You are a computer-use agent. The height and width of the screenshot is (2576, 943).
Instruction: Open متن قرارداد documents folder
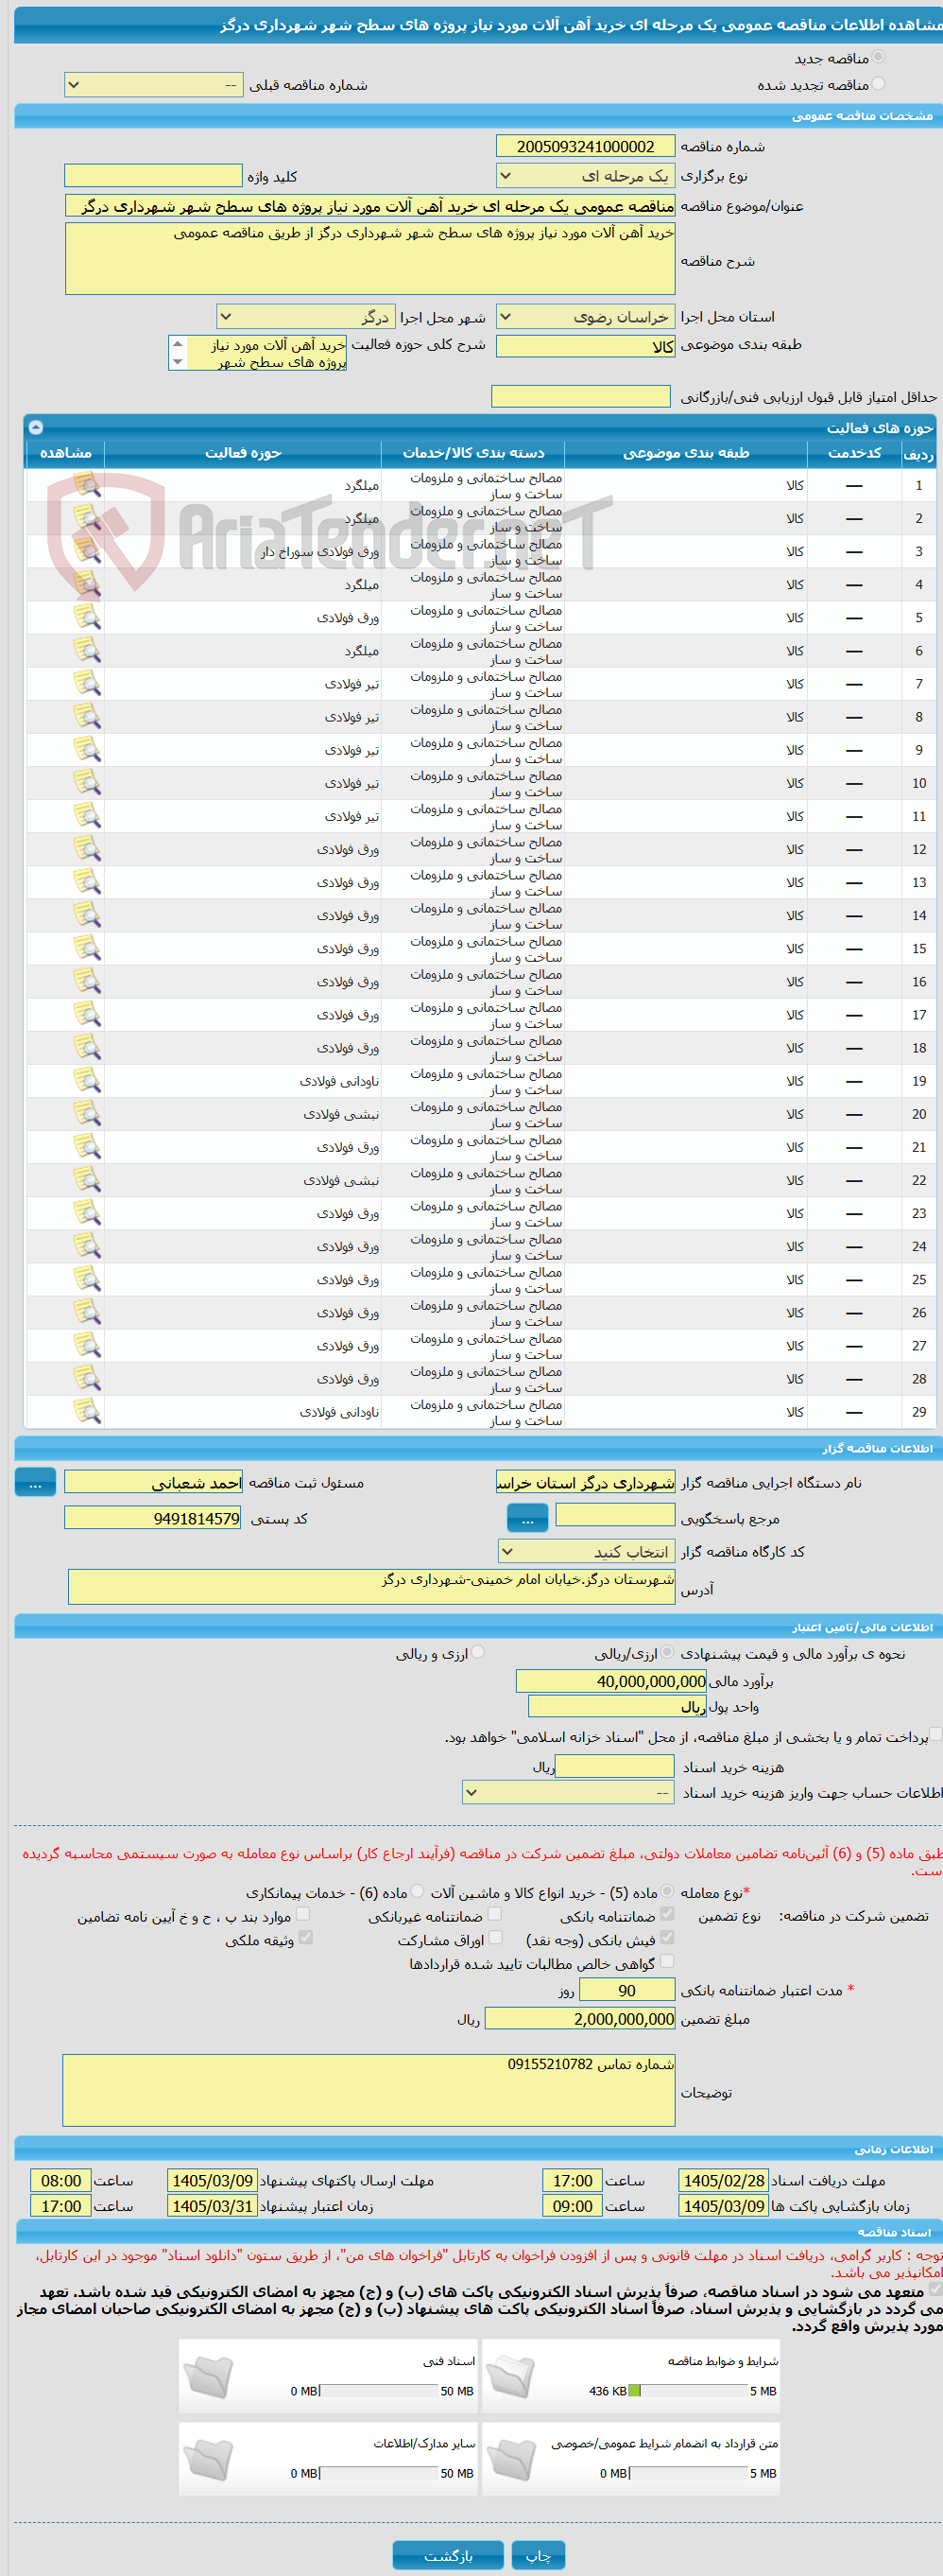pyautogui.click(x=509, y=2459)
